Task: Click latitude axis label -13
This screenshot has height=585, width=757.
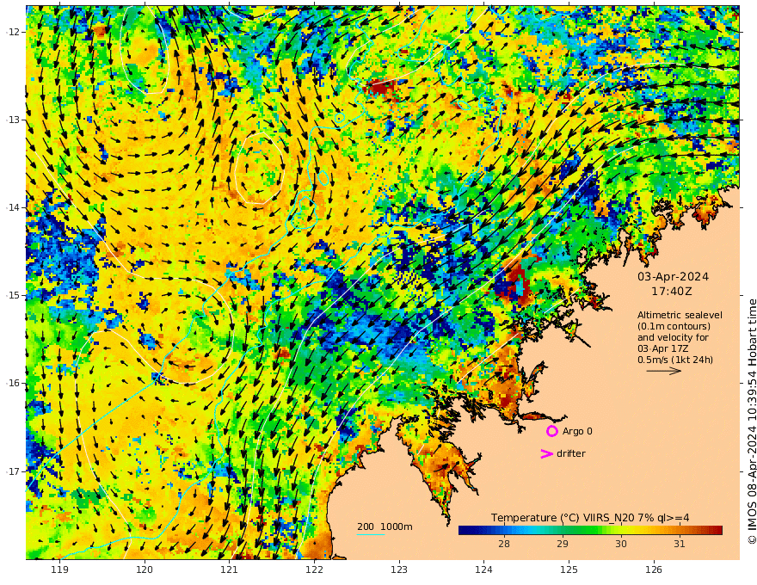Action: pos(13,120)
